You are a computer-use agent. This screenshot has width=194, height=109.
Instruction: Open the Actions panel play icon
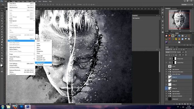tap(163, 13)
